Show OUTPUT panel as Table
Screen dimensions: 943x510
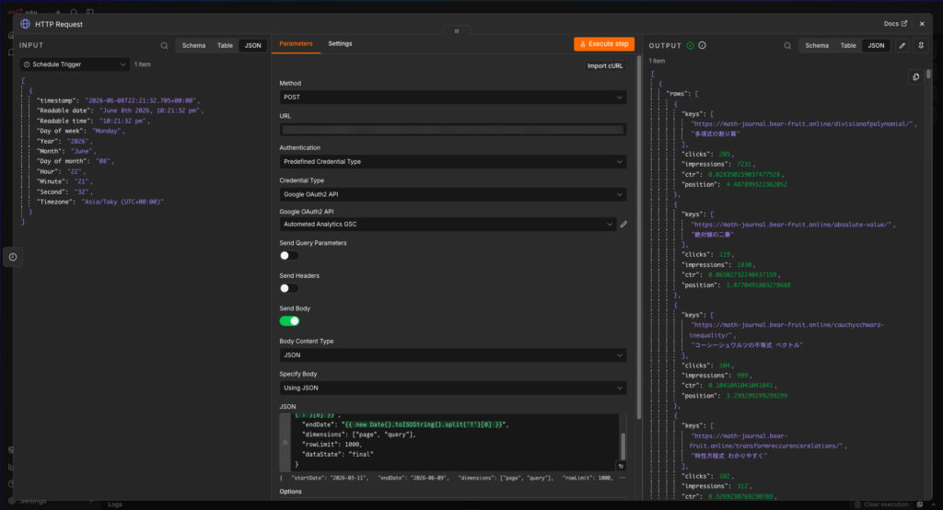848,46
